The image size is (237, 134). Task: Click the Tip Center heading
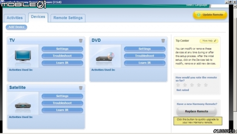182,40
